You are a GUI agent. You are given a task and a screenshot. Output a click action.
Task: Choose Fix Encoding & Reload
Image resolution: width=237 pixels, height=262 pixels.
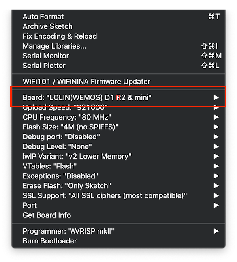click(60, 36)
